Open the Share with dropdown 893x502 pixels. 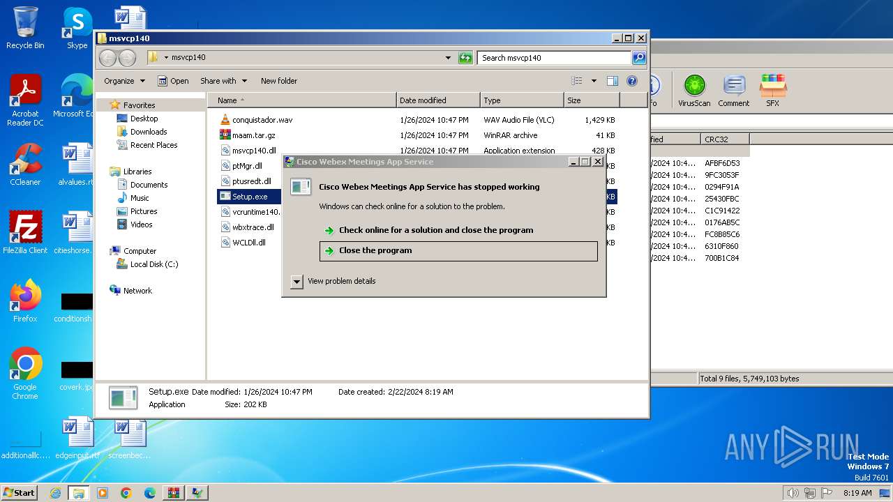click(x=223, y=81)
